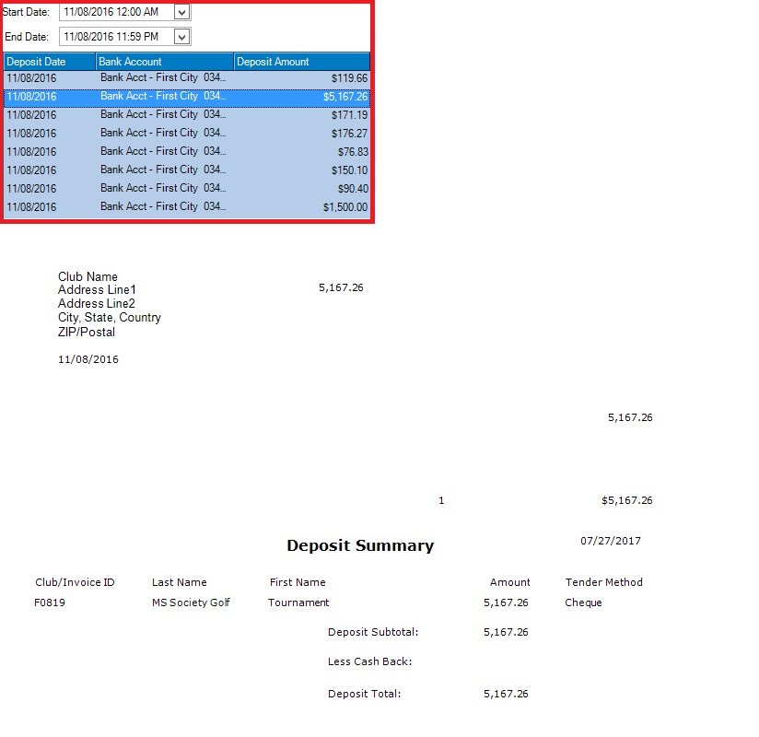Click the Club Name address header
Image resolution: width=759 pixels, height=737 pixels.
click(x=88, y=276)
